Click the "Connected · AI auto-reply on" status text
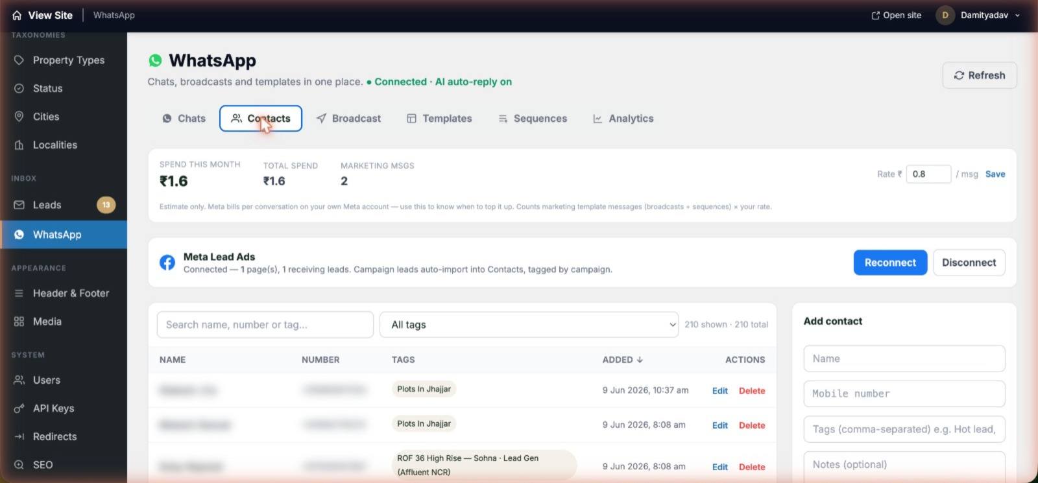 pos(442,82)
